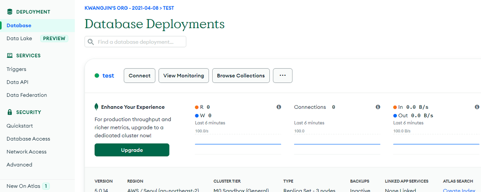Click the New On Atlas count badge
The width and height of the screenshot is (481, 192).
coord(46,186)
